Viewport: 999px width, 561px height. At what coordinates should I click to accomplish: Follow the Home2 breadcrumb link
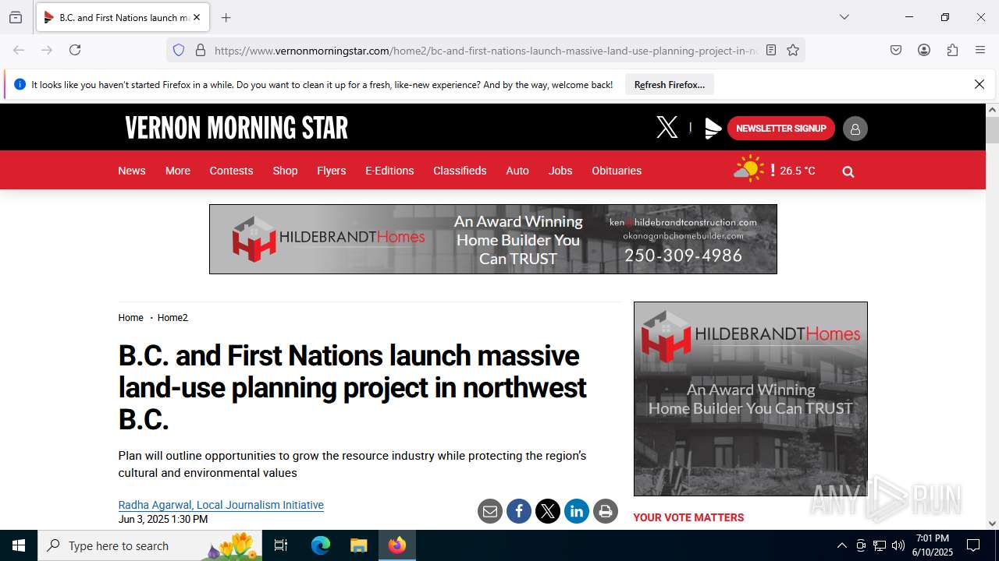coord(172,318)
